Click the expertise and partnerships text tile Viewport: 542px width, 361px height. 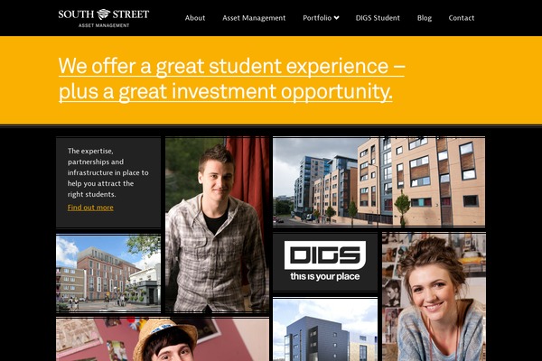tap(108, 182)
